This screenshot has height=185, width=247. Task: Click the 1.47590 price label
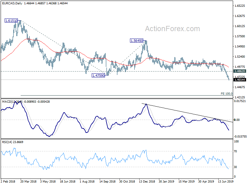tap(98, 76)
